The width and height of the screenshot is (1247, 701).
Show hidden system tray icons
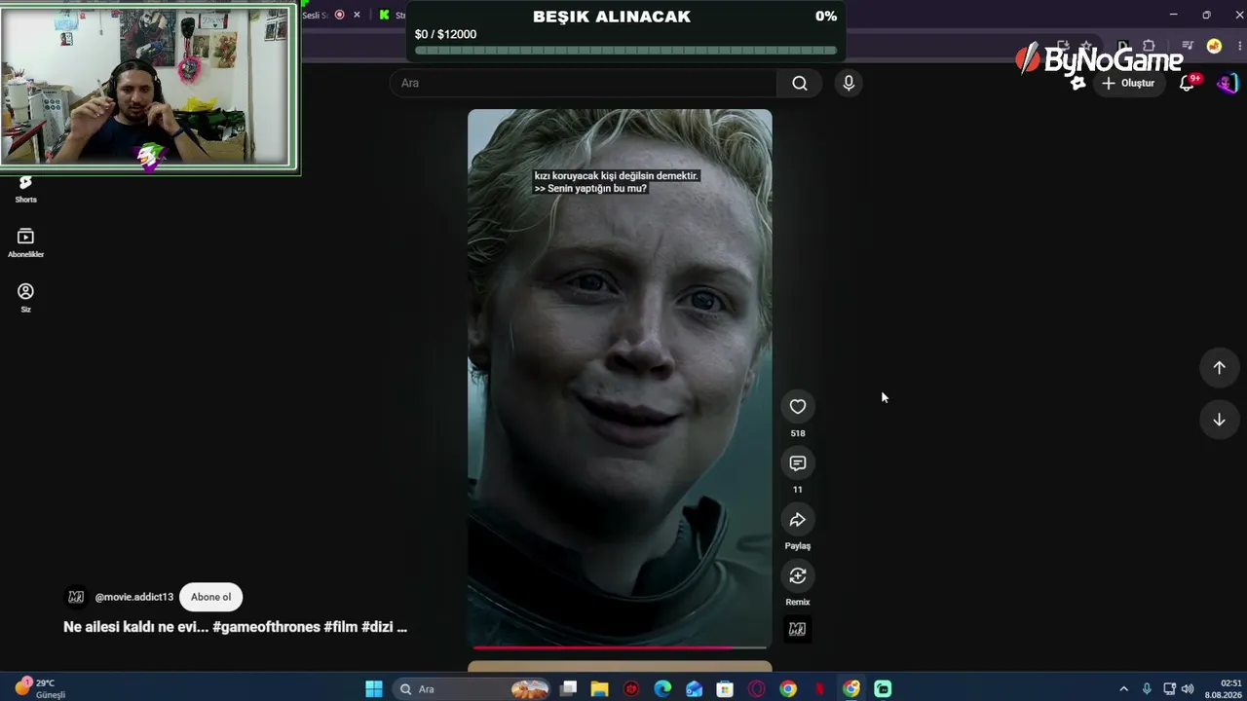point(1123,689)
